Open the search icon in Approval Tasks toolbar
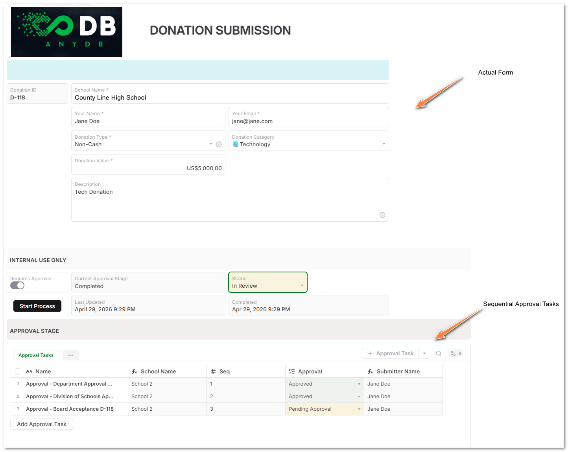This screenshot has height=452, width=568. [439, 353]
